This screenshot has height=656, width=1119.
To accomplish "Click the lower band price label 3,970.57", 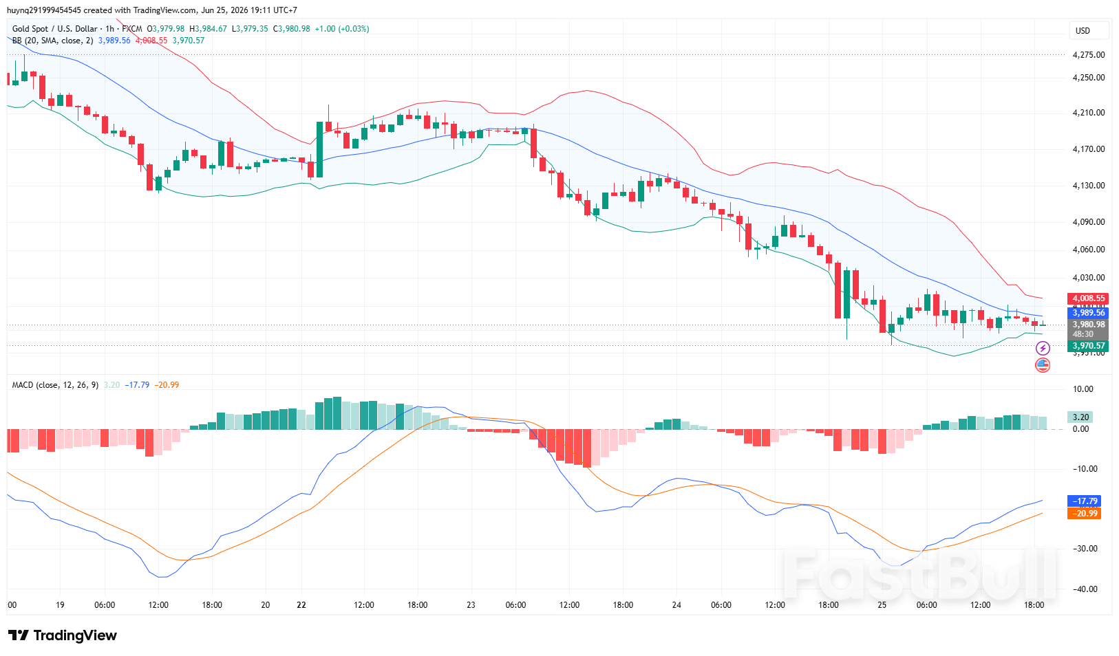I will coord(1088,346).
